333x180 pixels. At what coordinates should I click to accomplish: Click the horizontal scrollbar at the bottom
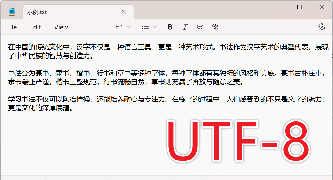click(124, 179)
